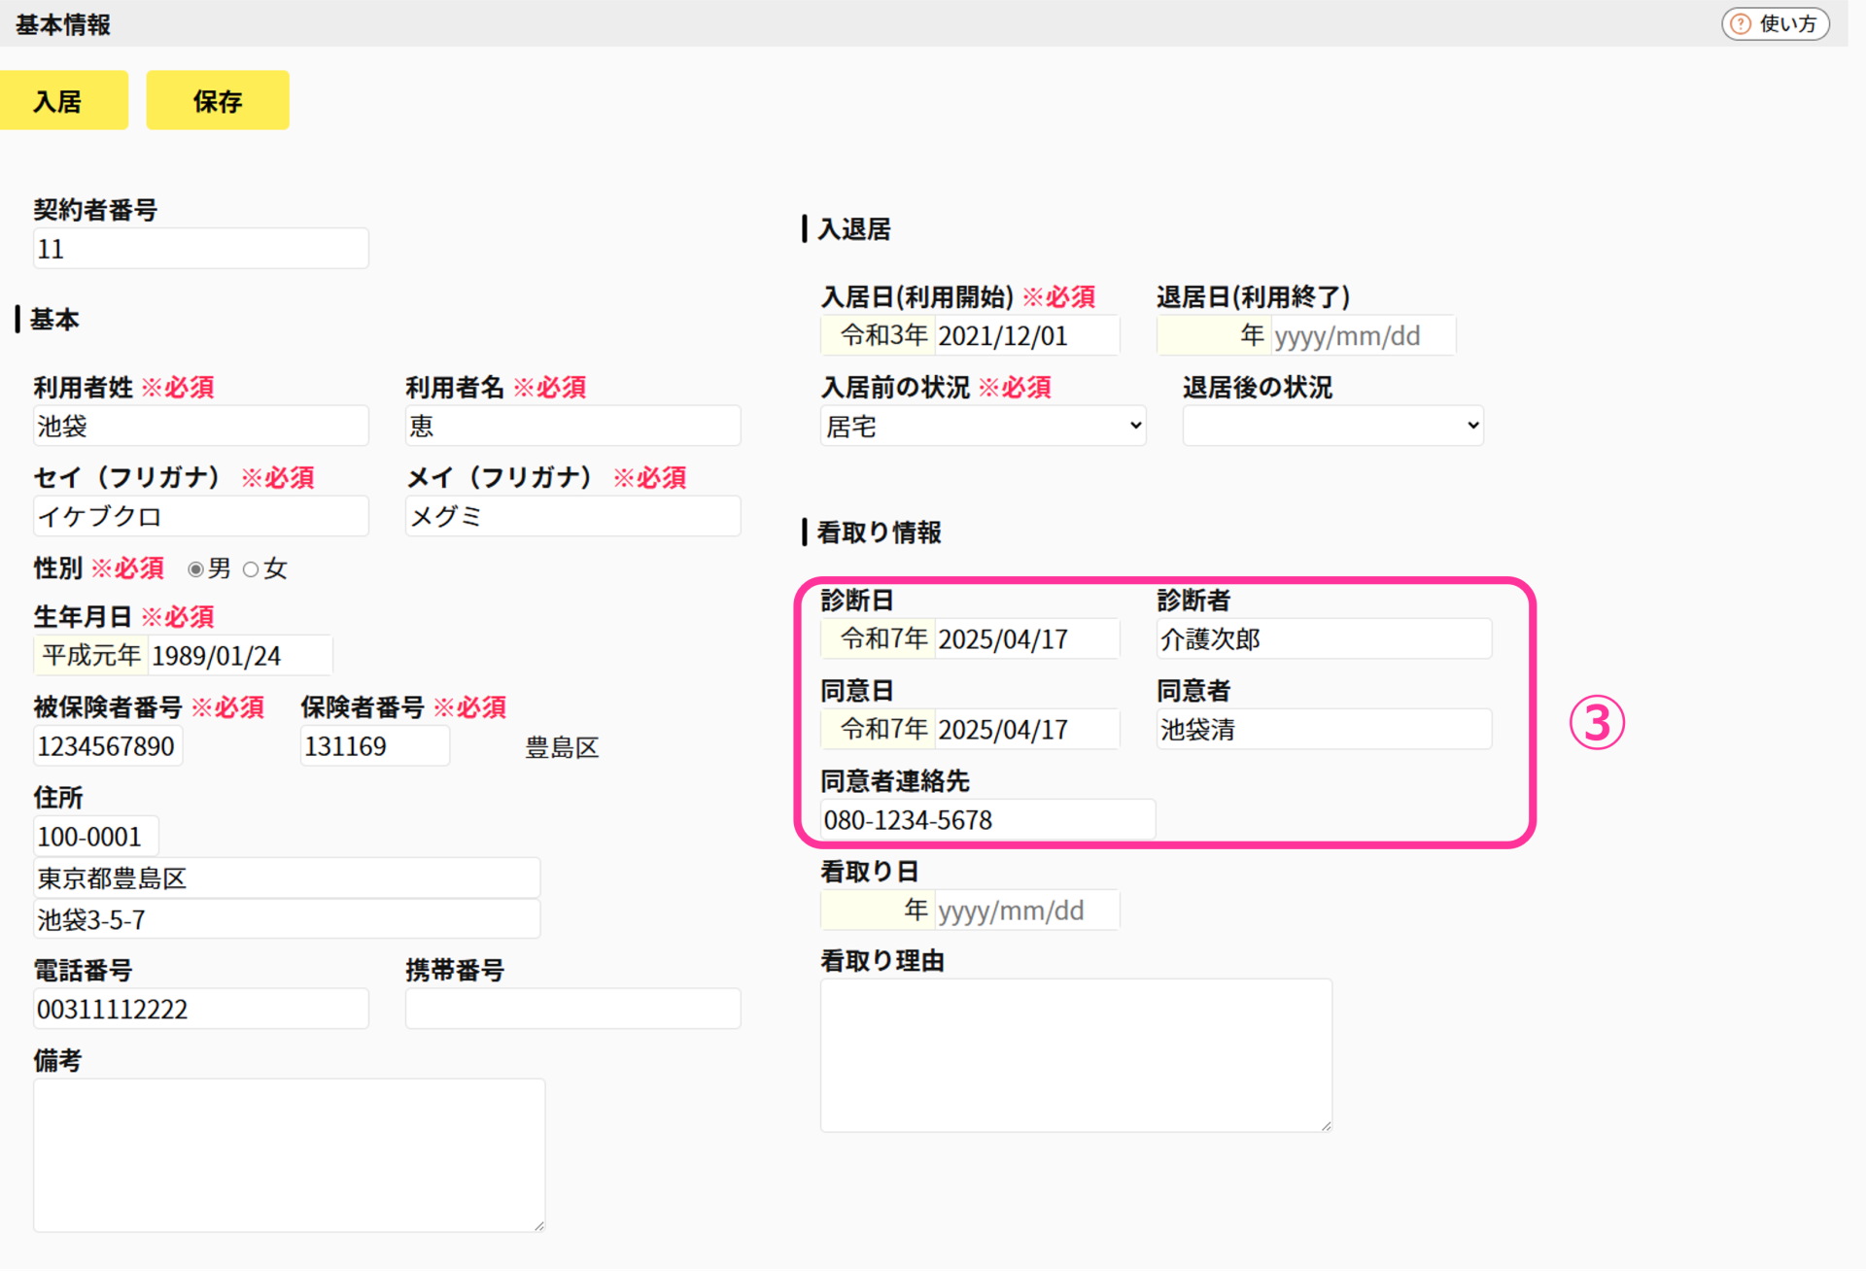The width and height of the screenshot is (1866, 1272).
Task: Click the 同意者連絡先 phone number field
Action: point(986,820)
